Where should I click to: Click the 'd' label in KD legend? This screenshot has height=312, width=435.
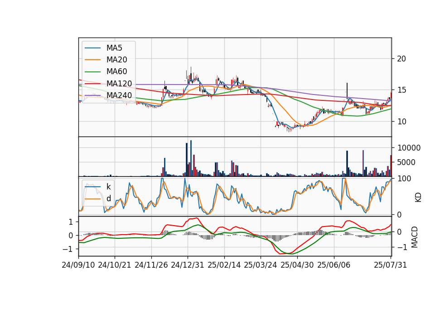pyautogui.click(x=108, y=199)
